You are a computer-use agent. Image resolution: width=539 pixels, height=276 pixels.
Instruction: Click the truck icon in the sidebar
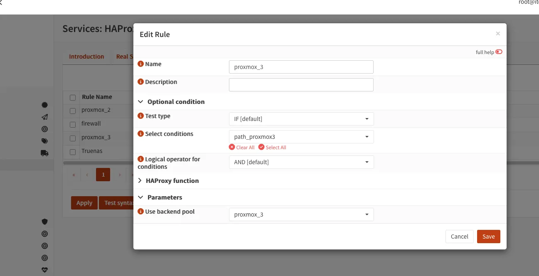point(44,153)
